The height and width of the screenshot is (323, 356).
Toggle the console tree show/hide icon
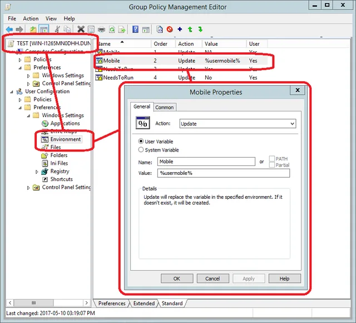[44, 30]
